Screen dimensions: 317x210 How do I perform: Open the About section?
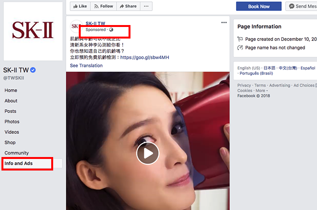11,101
